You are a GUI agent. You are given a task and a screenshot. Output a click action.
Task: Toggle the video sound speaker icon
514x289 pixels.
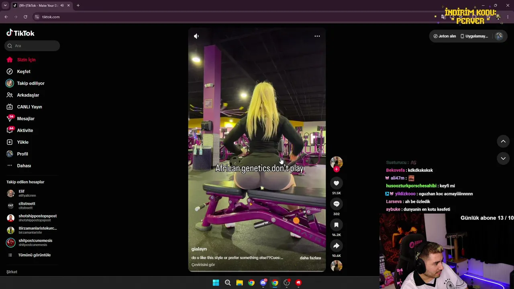[196, 36]
